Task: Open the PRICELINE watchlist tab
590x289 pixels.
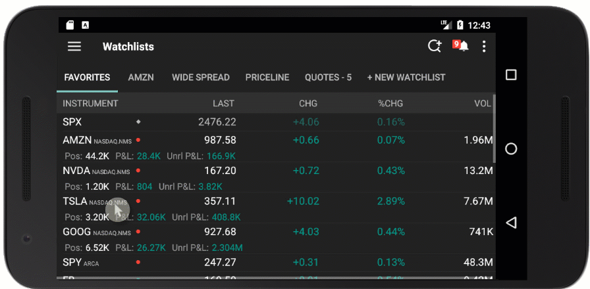Action: (267, 78)
